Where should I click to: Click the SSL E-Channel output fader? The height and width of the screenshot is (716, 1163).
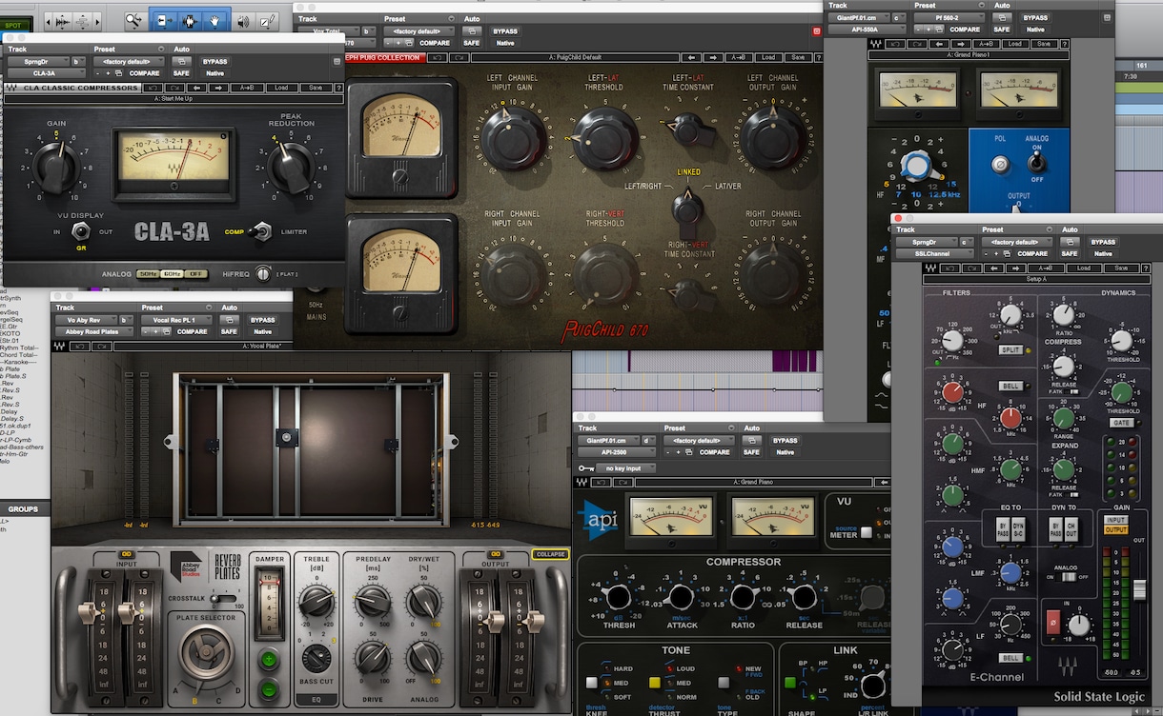(1138, 588)
